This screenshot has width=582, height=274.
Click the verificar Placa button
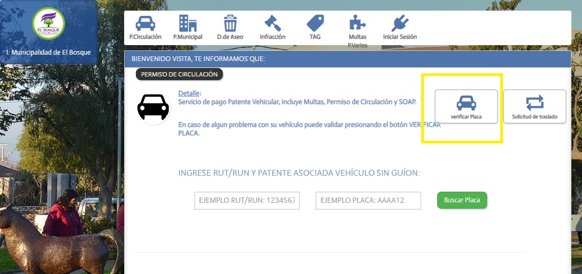(x=466, y=107)
